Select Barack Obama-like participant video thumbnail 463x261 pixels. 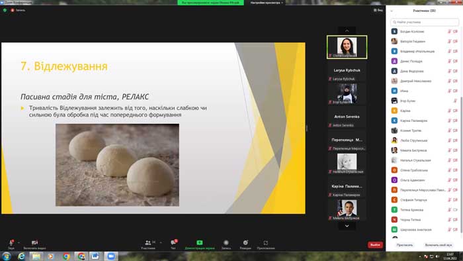[x=347, y=209]
